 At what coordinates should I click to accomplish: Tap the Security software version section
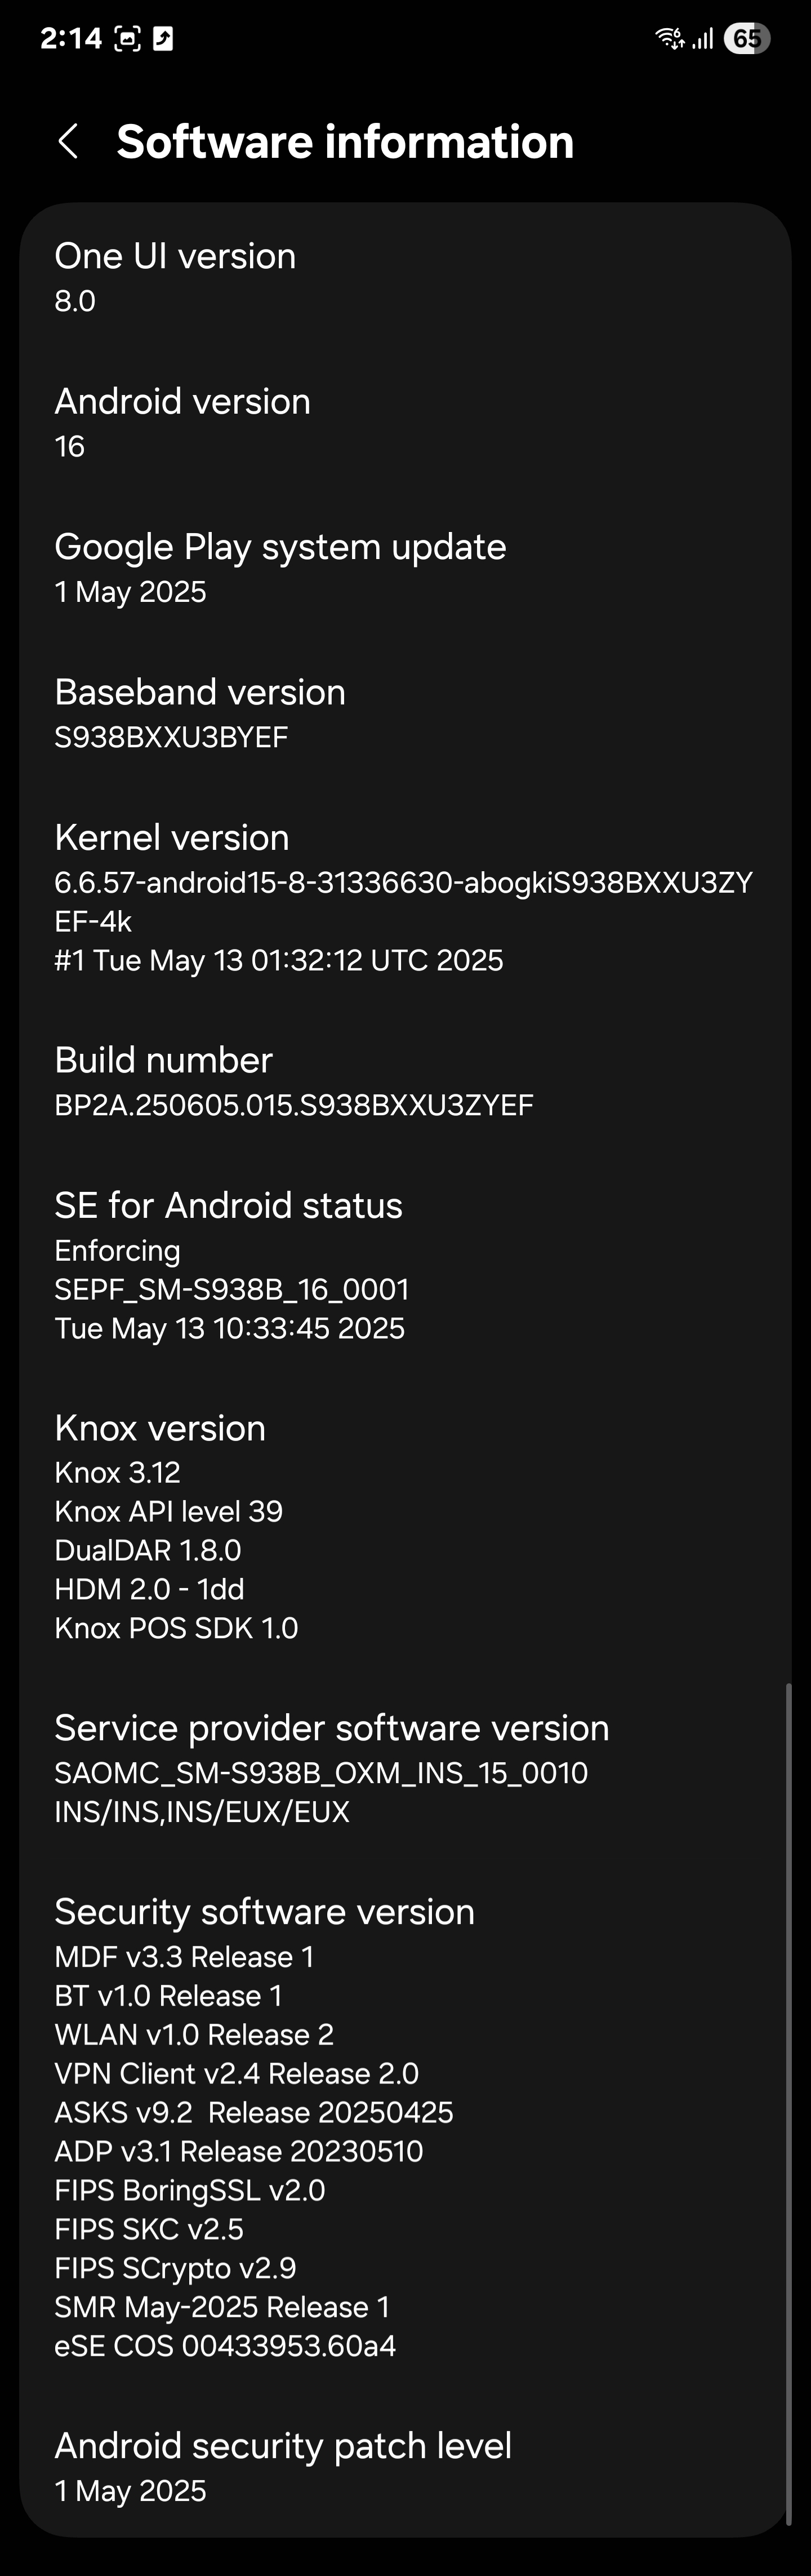pyautogui.click(x=405, y=2127)
